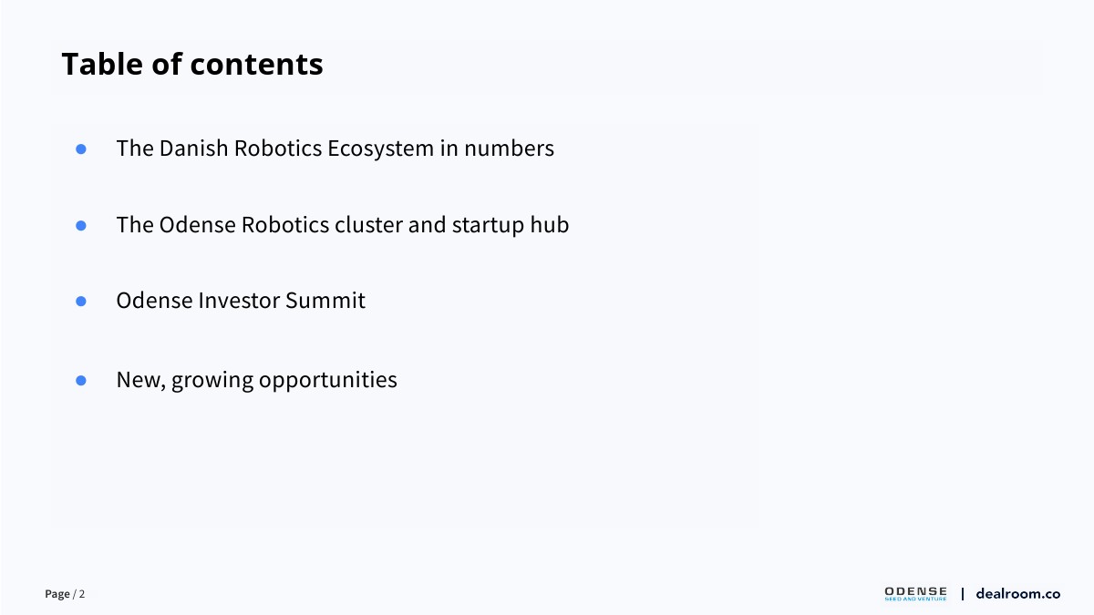Select the "Odense Investor Summit" entry
Screen dimensions: 1094x615
tap(241, 301)
